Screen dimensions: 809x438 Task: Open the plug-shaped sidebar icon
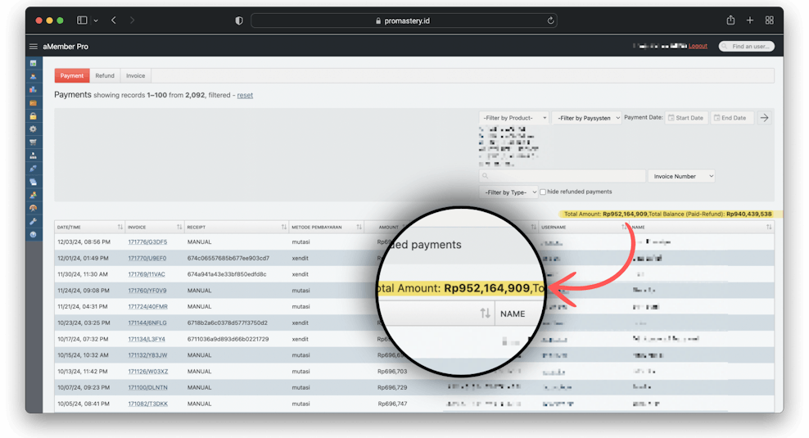pos(33,169)
